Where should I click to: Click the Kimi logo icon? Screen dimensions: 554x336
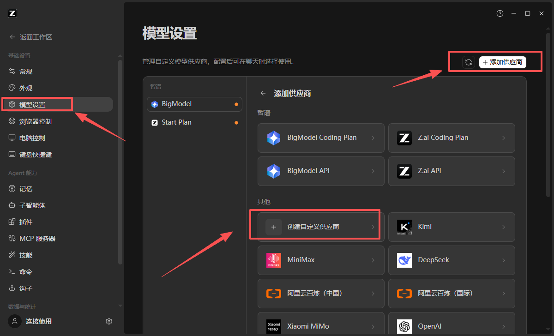(x=404, y=227)
